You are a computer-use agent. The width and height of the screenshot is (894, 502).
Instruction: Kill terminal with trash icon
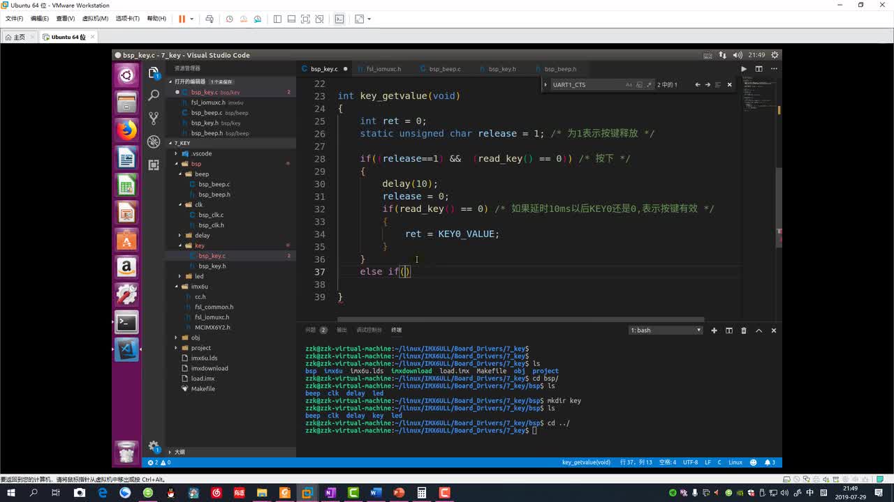pos(744,330)
